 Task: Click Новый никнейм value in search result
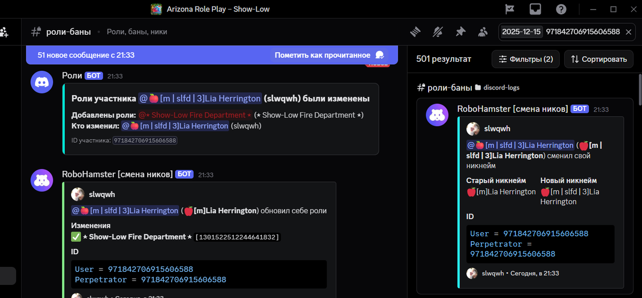(570, 196)
